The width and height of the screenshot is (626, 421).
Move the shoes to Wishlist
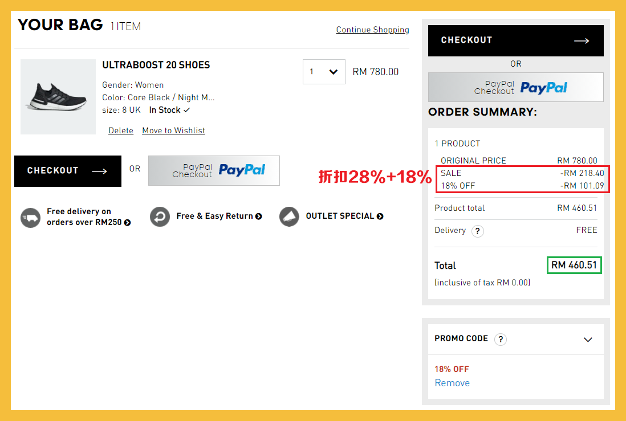173,130
